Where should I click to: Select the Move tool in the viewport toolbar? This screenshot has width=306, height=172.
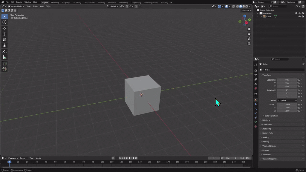coord(4,28)
